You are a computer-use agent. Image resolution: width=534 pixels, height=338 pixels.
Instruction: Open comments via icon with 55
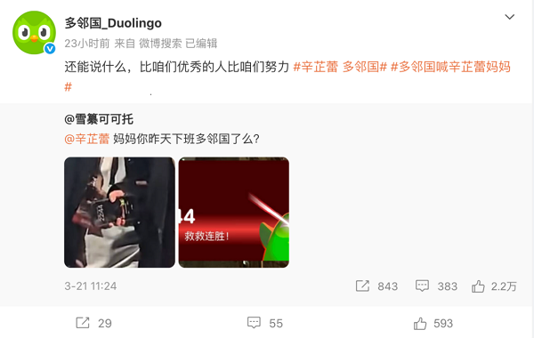254,323
